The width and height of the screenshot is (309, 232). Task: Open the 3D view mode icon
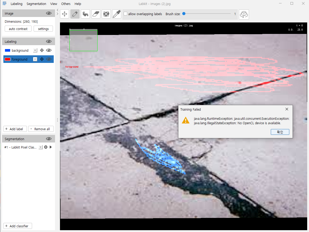(x=244, y=14)
